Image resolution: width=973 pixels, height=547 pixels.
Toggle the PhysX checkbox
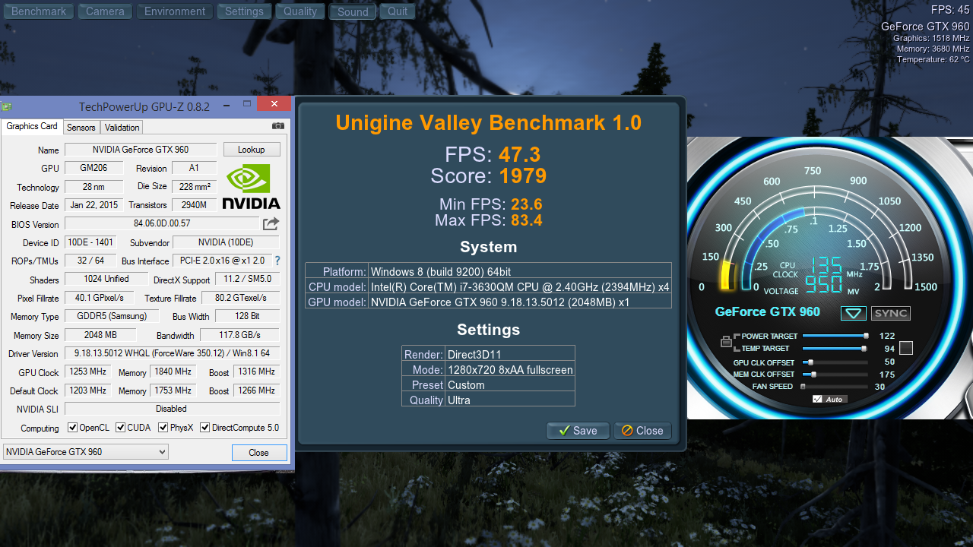pyautogui.click(x=163, y=428)
